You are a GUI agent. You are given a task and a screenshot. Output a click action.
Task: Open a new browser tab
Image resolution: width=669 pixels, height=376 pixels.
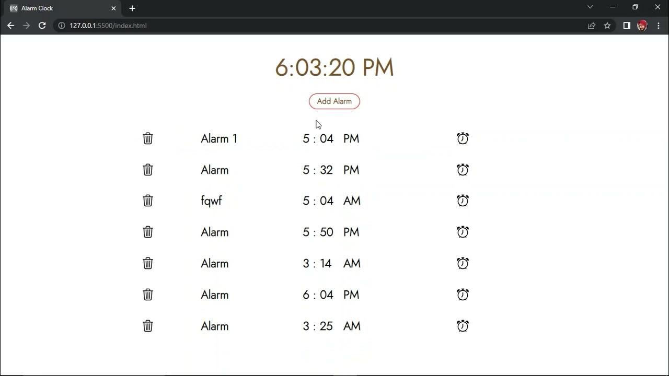[x=132, y=8]
